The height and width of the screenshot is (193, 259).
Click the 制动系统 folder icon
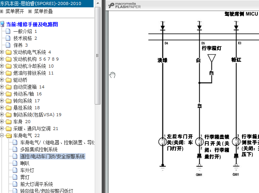[x=9, y=115]
